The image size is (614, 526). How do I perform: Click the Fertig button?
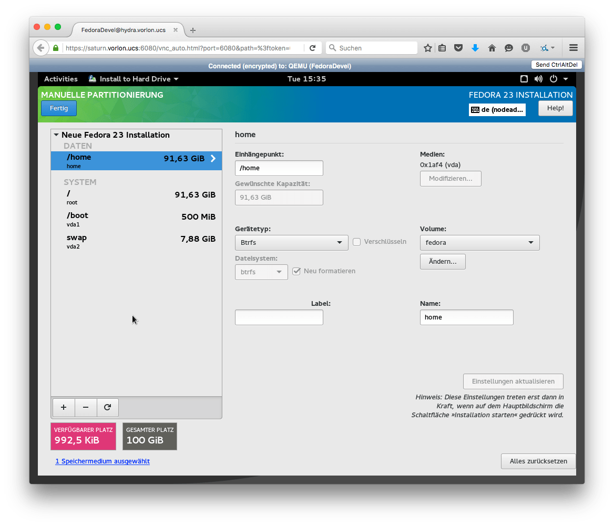[59, 108]
